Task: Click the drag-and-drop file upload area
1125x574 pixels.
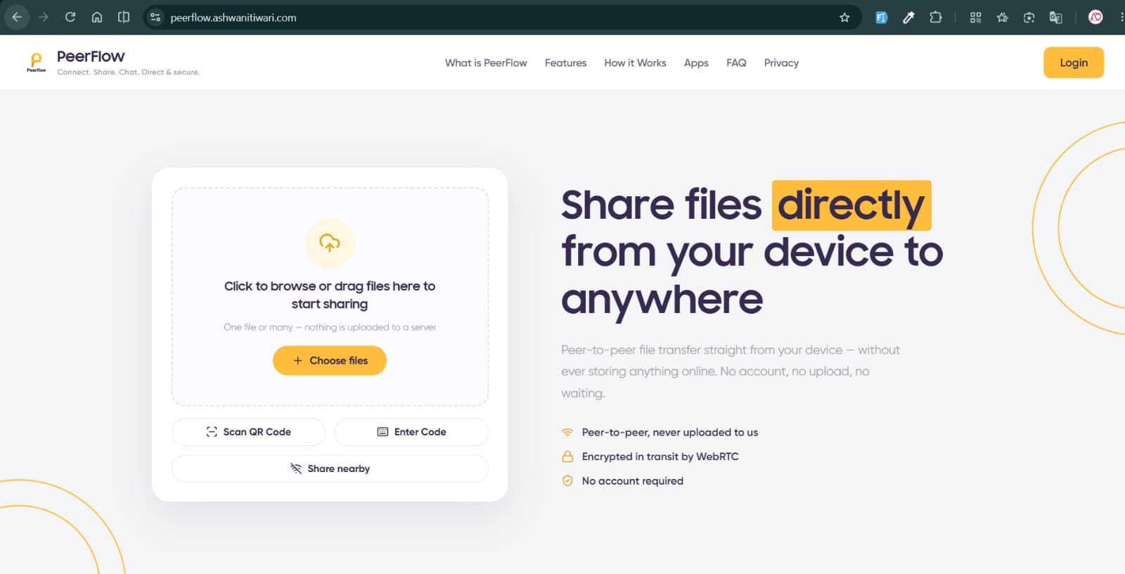Action: pos(330,296)
